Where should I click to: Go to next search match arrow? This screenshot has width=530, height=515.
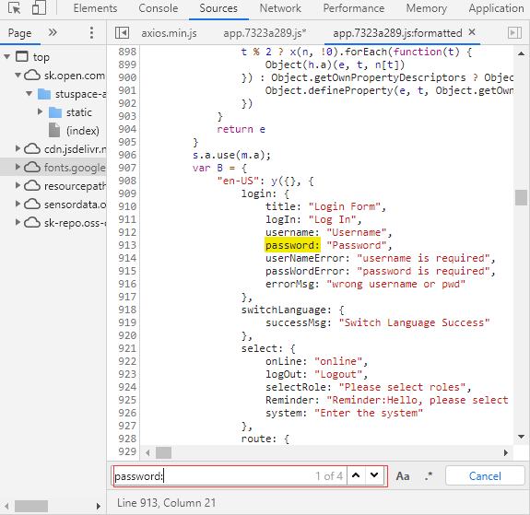pos(374,475)
